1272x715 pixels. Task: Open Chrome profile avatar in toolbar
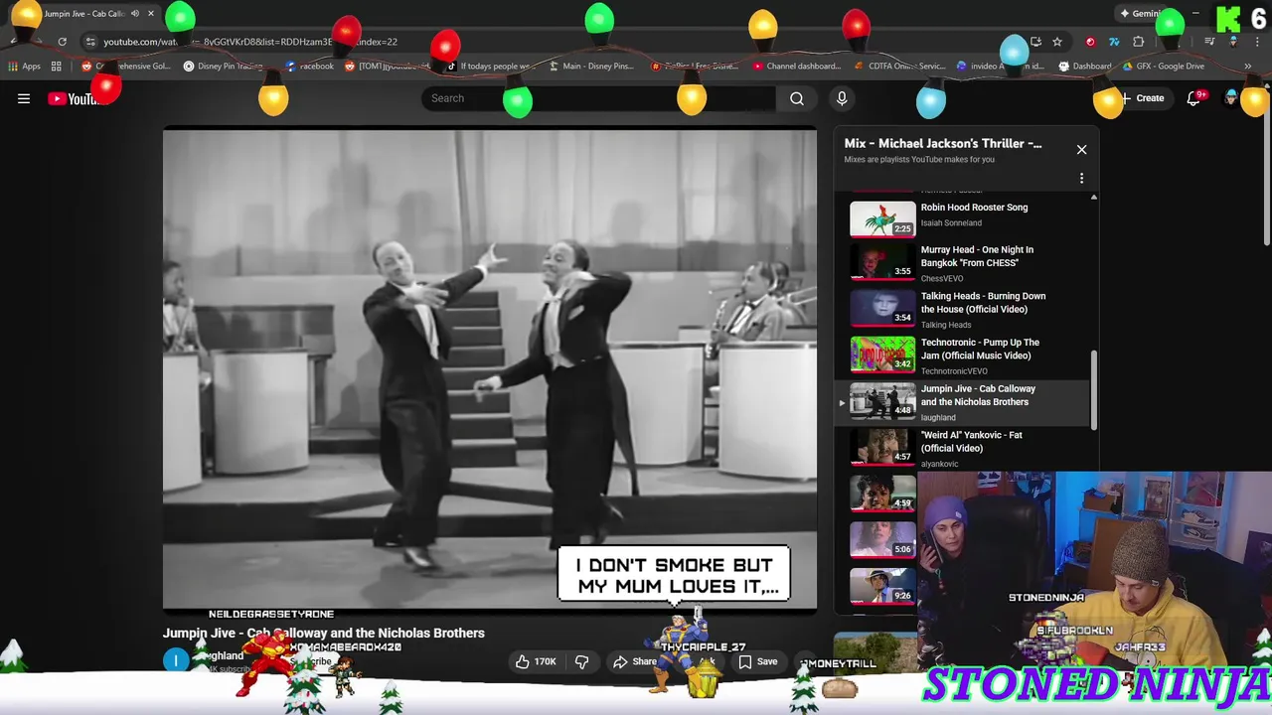[1233, 42]
